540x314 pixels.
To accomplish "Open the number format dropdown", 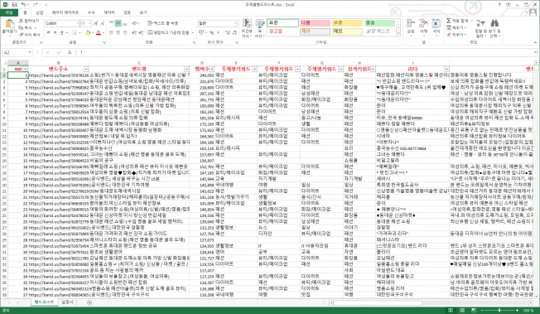I will coord(235,23).
